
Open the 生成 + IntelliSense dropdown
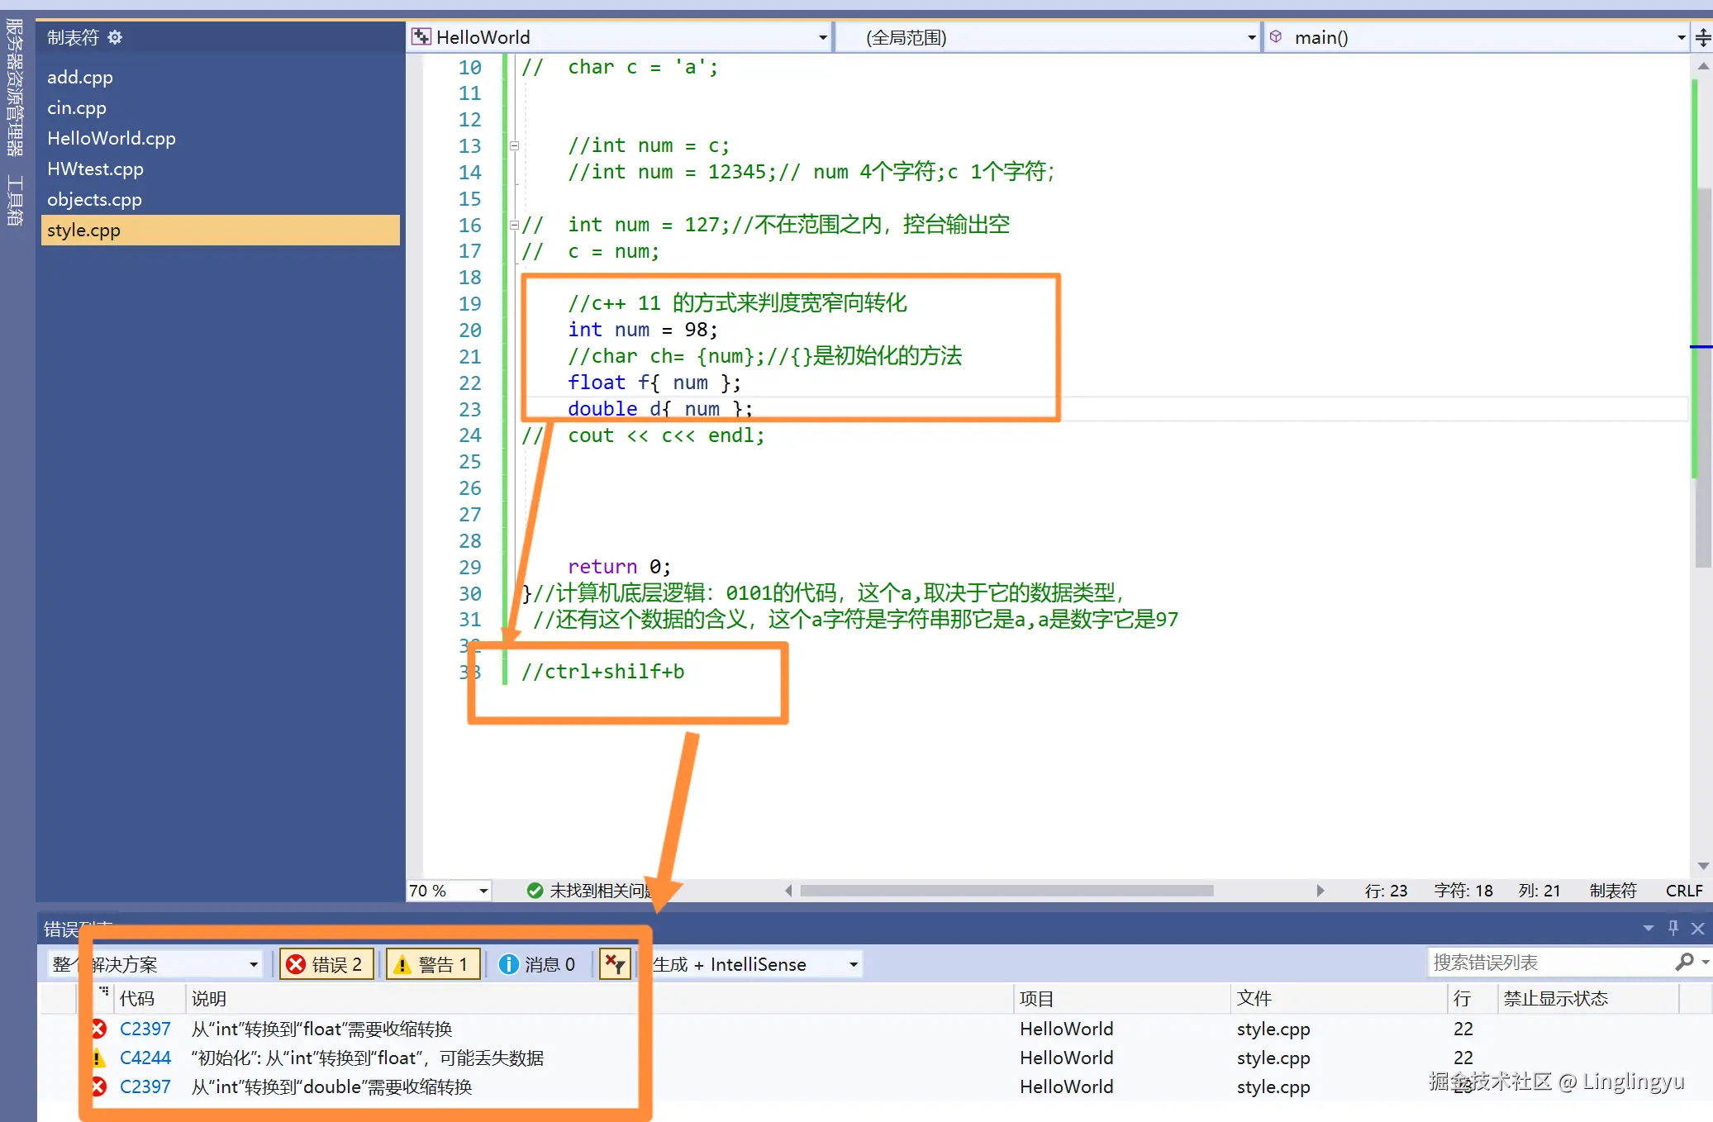click(x=852, y=964)
